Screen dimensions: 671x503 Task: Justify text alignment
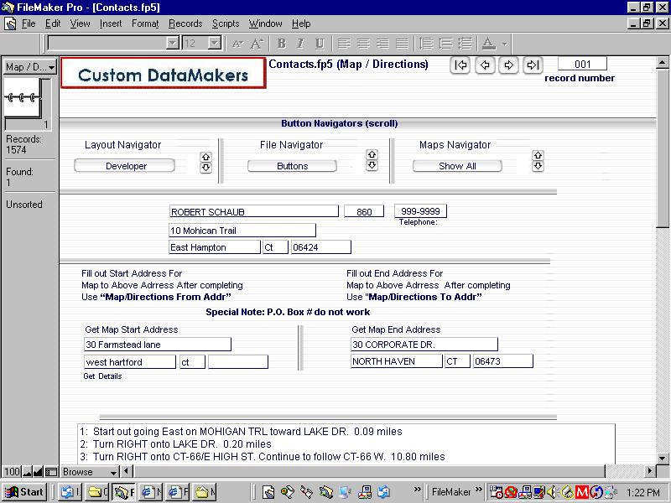(402, 44)
